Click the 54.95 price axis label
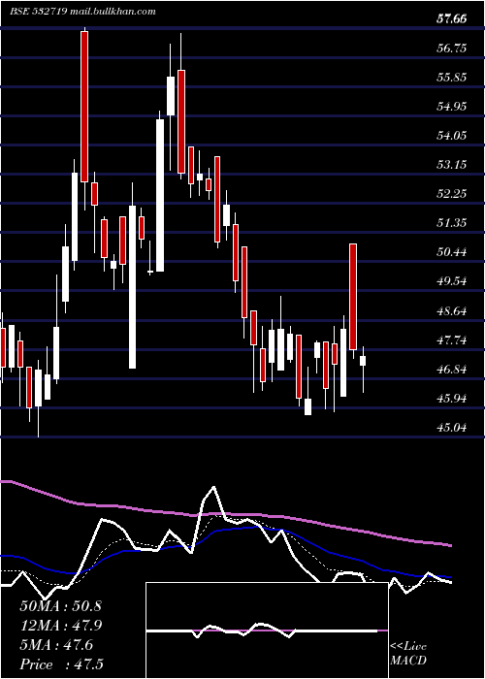 (x=452, y=107)
